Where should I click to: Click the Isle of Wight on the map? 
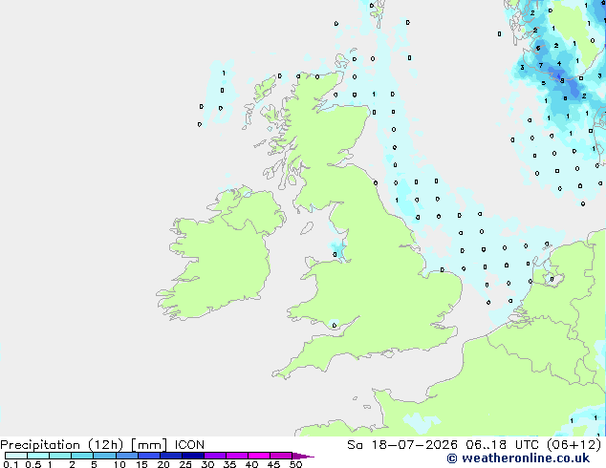tap(386, 353)
